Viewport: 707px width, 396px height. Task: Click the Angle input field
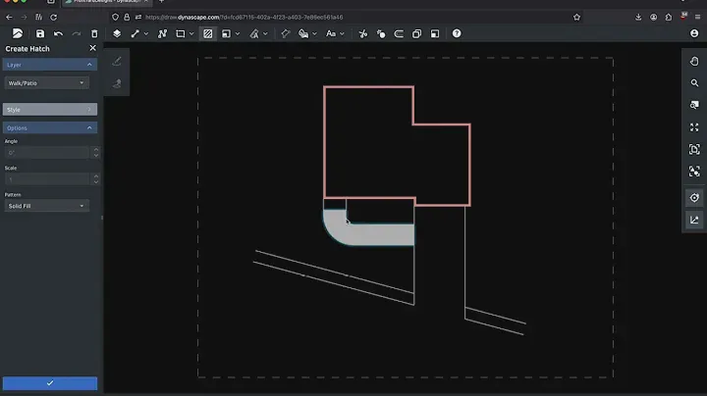(46, 153)
